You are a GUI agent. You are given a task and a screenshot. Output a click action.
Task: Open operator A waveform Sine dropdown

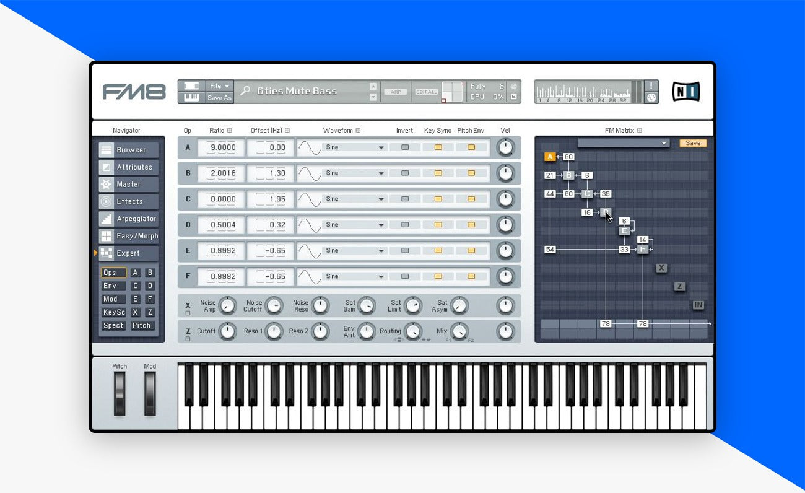coord(354,147)
